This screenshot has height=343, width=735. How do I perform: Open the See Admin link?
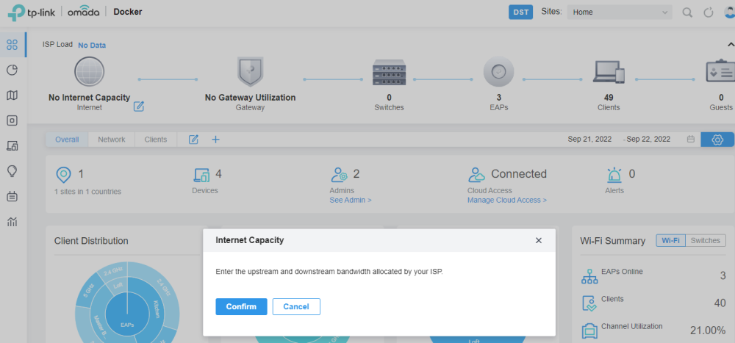pos(351,200)
